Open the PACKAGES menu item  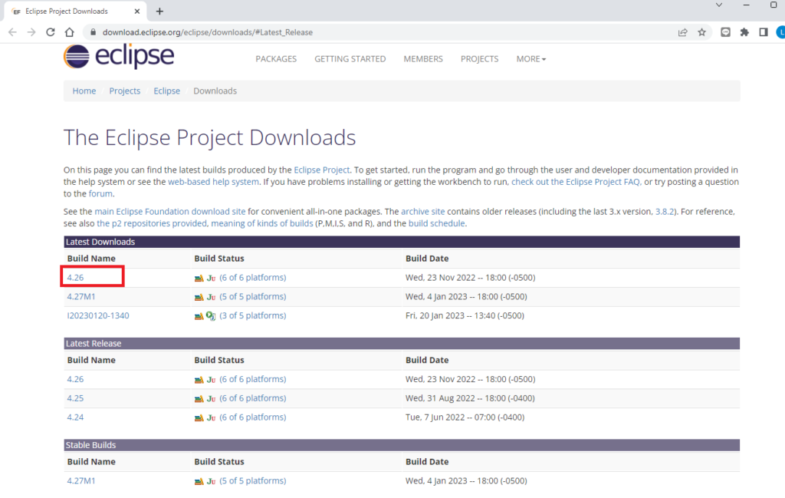pos(276,59)
